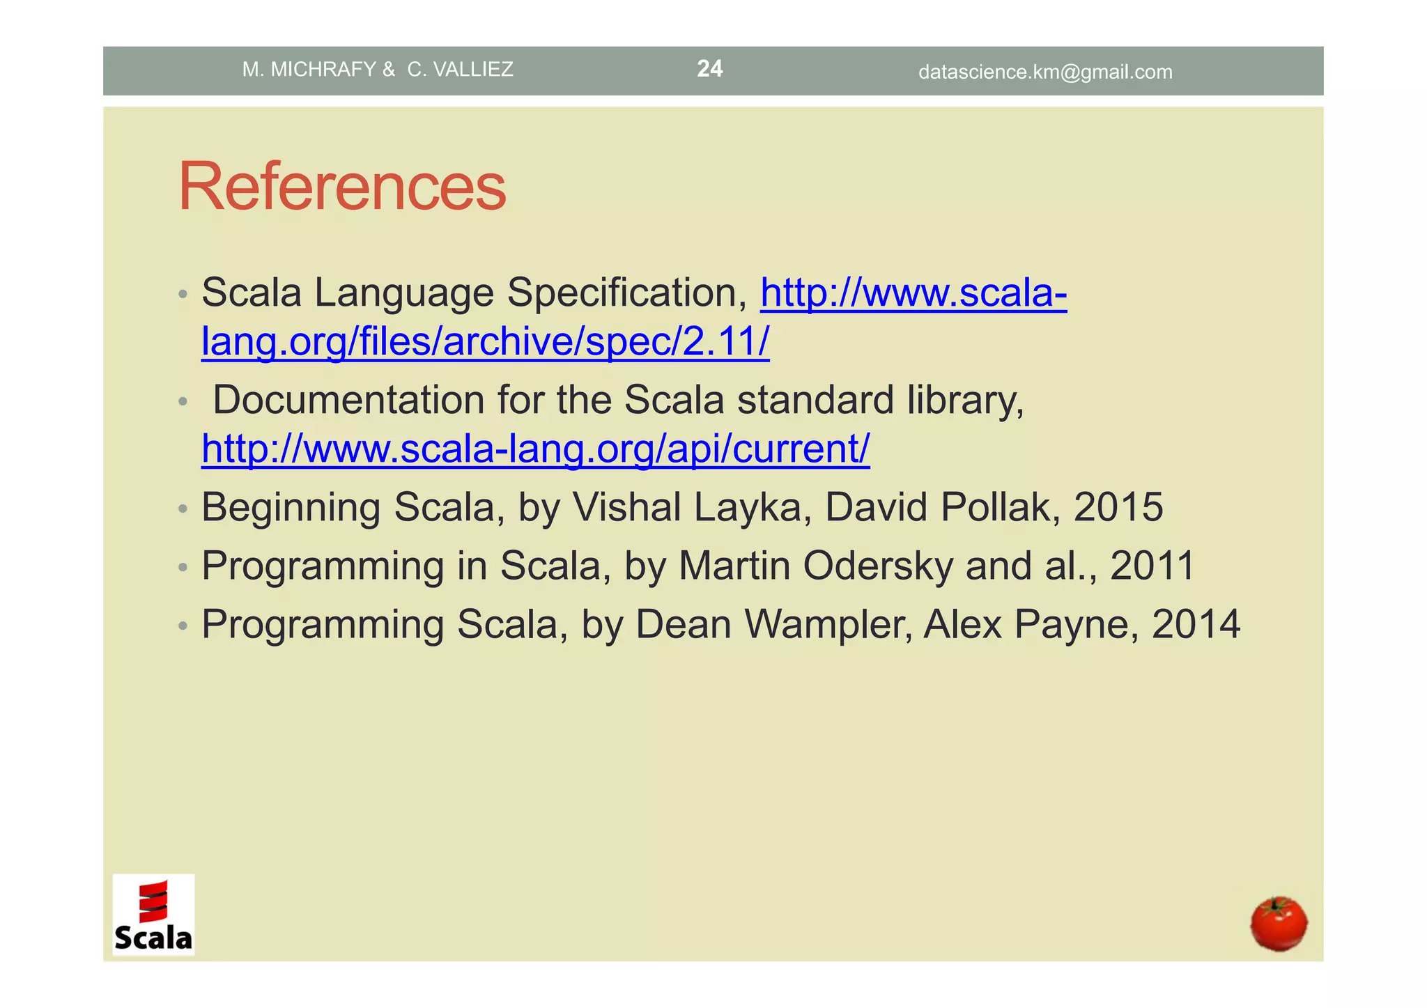Image resolution: width=1427 pixels, height=1008 pixels.
Task: Click the year 2015 in Beginning Scala line
Action: [1118, 507]
